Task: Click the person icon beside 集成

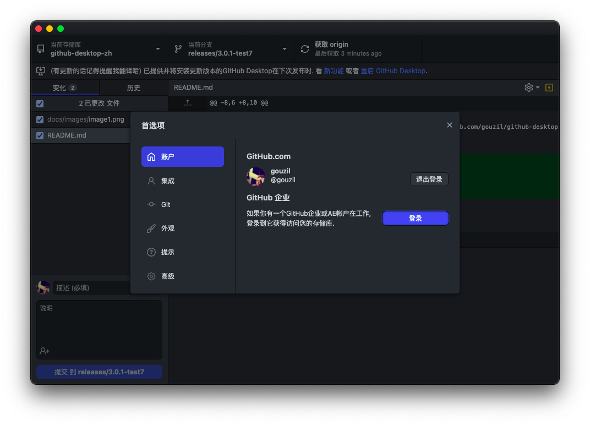Action: 151,181
